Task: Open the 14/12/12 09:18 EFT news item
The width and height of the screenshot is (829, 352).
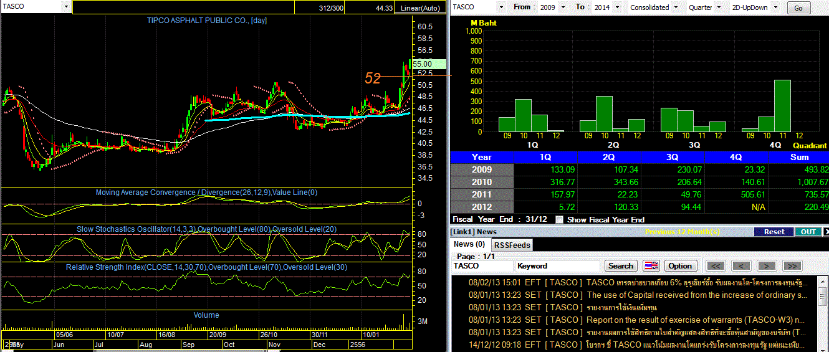Action: (x=636, y=345)
